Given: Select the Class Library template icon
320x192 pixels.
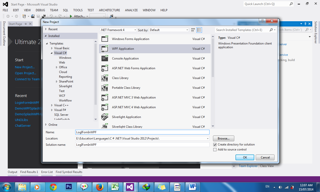Looking at the screenshot, I should pyautogui.click(x=104, y=78).
